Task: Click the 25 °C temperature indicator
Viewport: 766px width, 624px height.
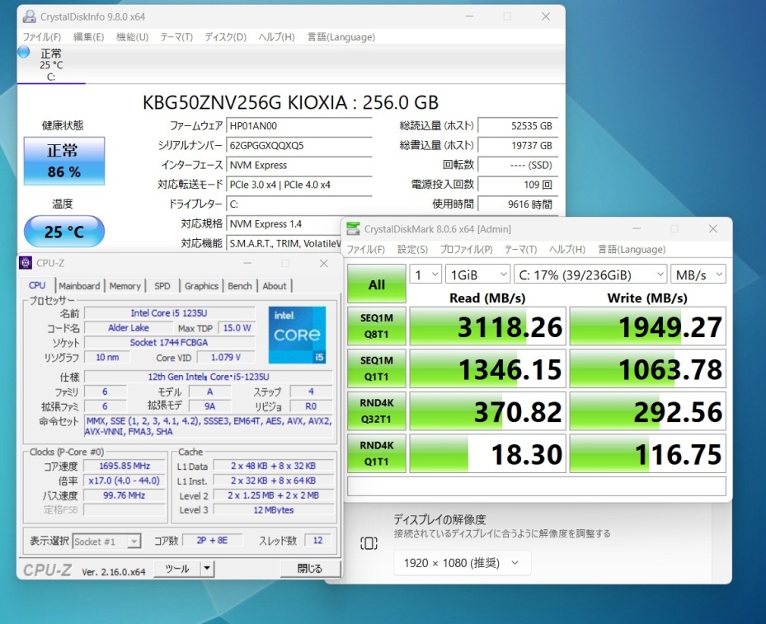Action: pos(64,232)
